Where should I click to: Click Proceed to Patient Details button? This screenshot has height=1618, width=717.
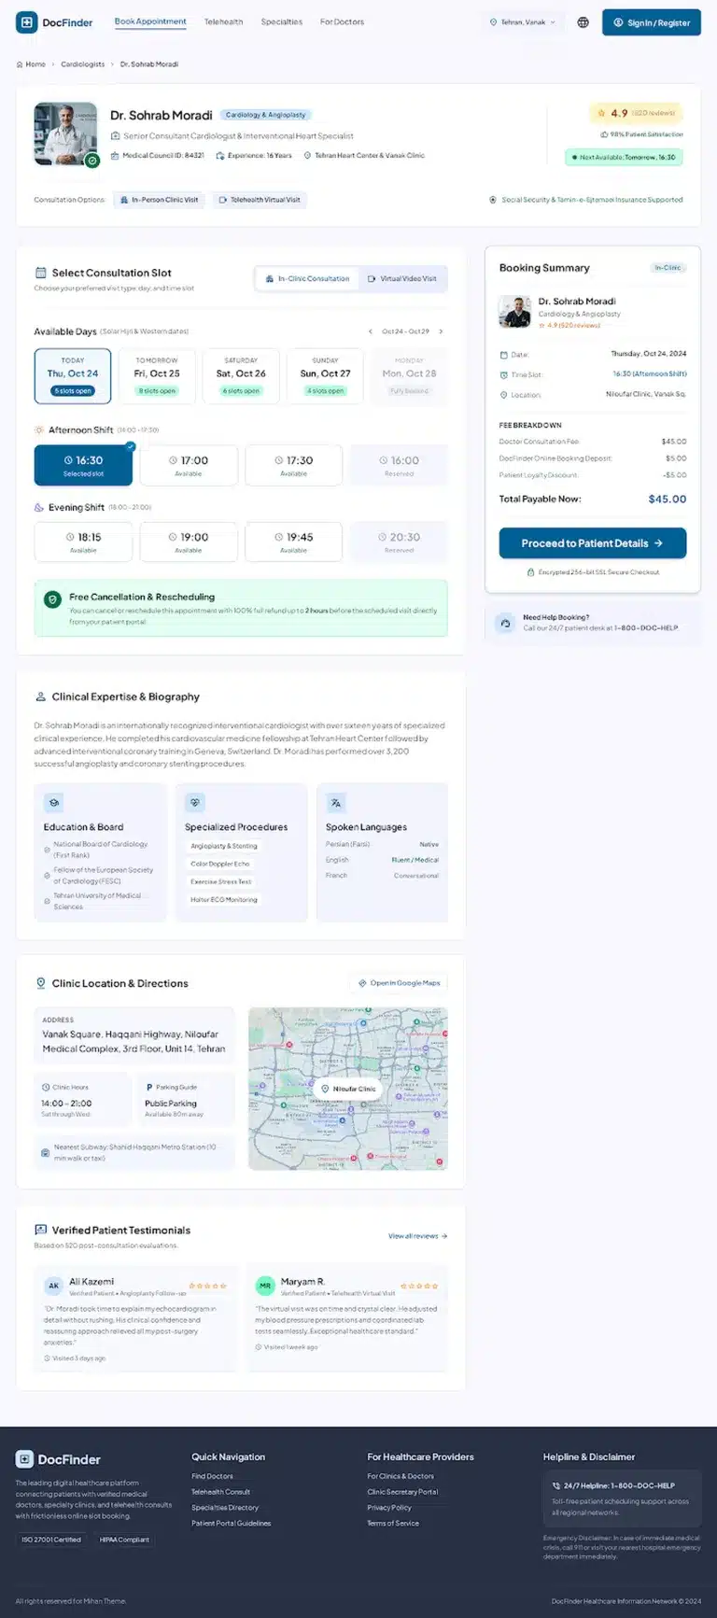pos(593,543)
